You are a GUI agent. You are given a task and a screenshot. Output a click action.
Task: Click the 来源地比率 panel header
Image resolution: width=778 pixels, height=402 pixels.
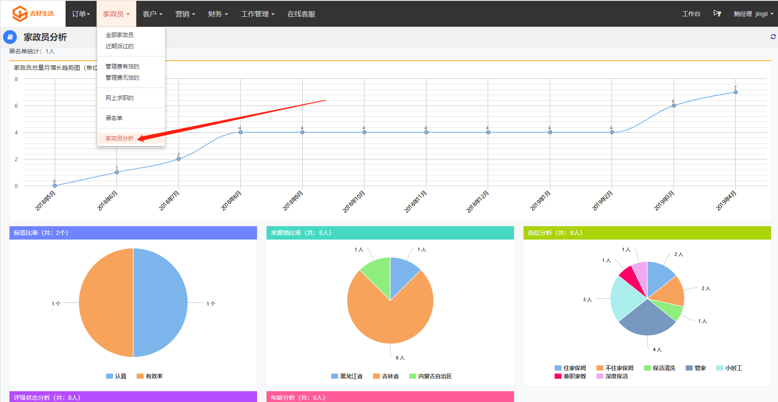tap(390, 233)
